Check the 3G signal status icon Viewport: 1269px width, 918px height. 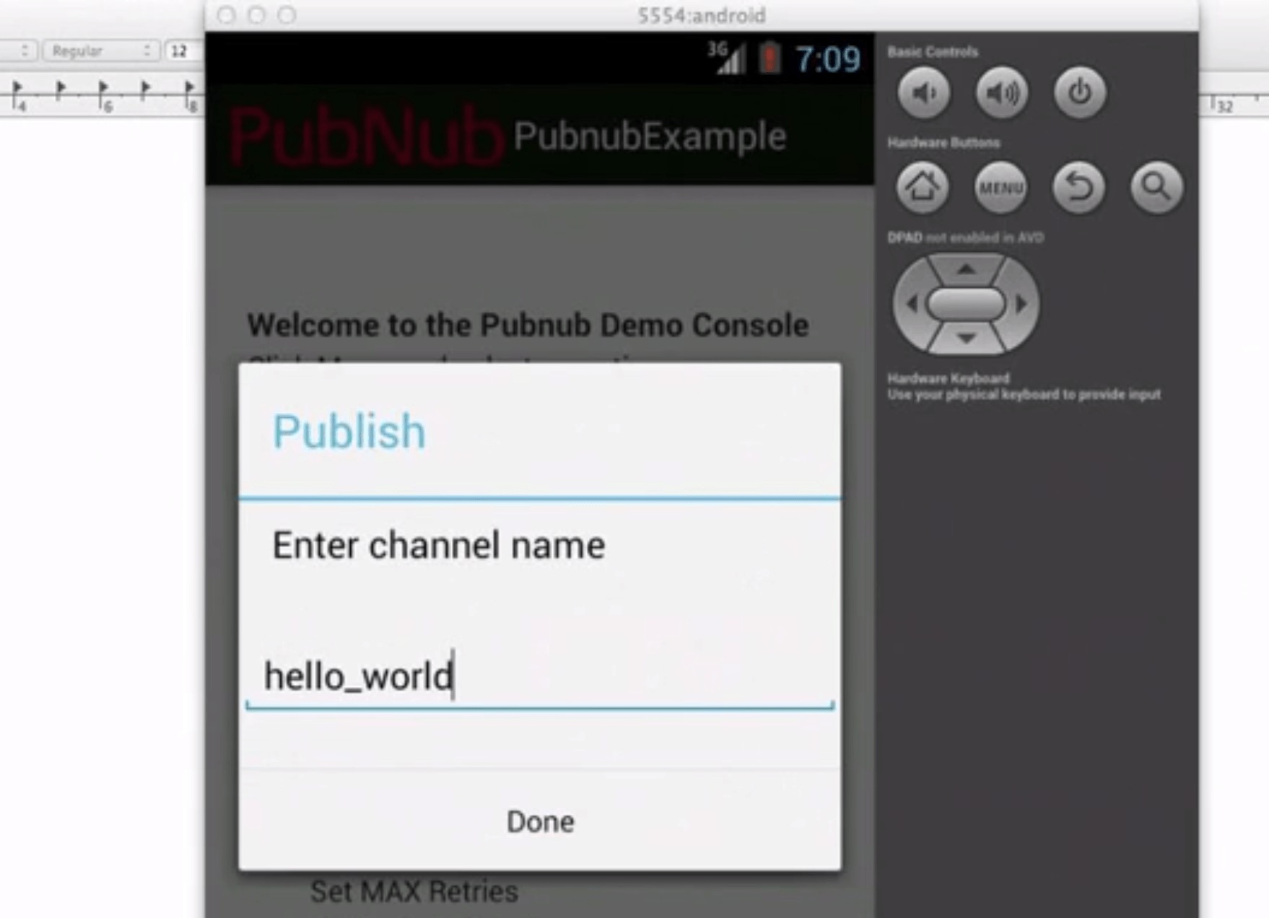726,57
